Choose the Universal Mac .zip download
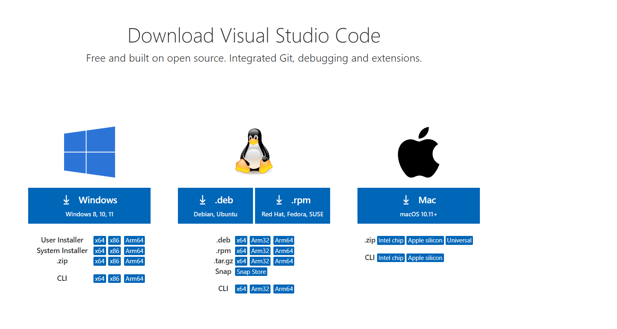Viewport: 617px width, 329px height. [459, 240]
